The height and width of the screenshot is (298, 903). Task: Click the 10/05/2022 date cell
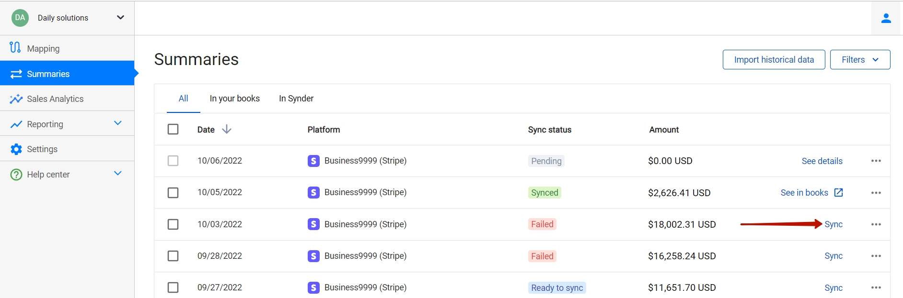coord(220,192)
